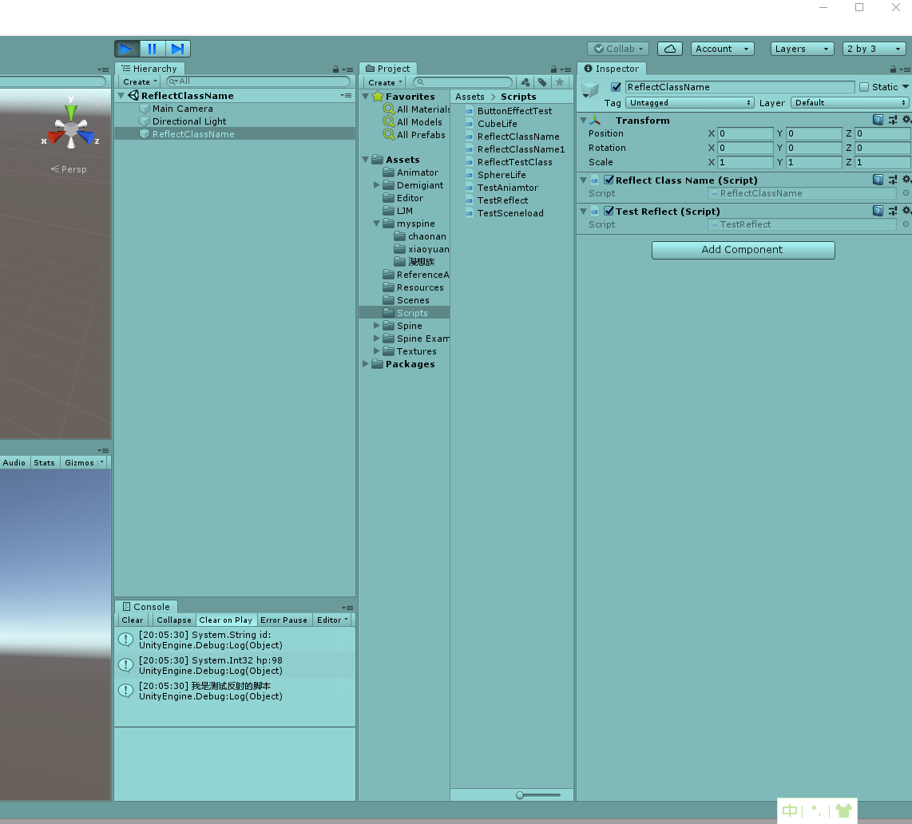Click the IME Chinese input indicator
The image size is (912, 824).
[790, 810]
